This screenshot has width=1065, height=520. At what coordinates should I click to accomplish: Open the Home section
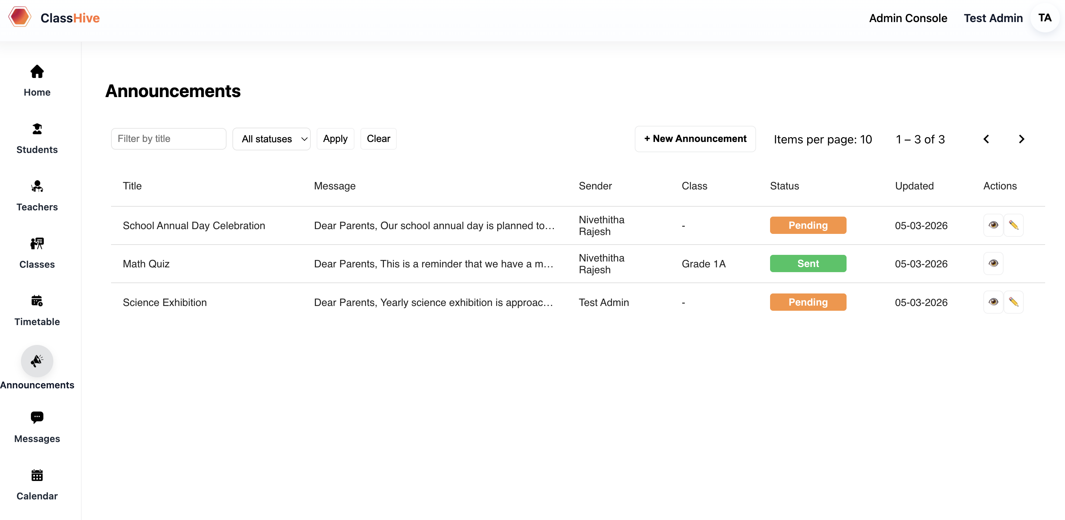pos(37,80)
